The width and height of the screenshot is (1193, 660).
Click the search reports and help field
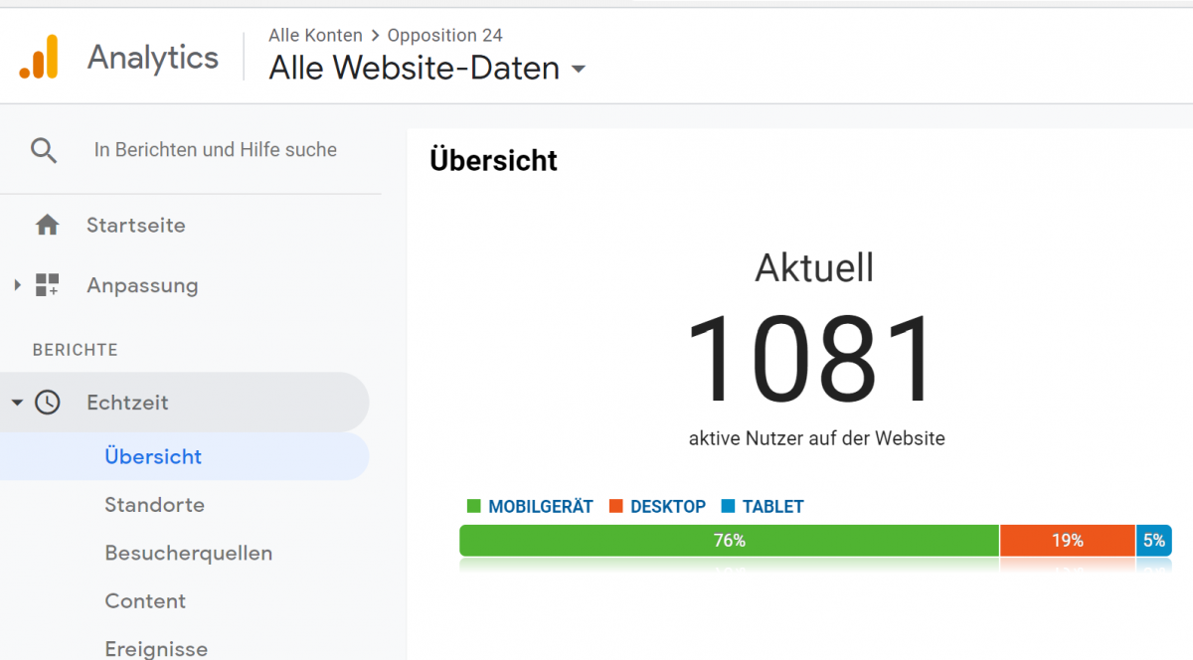[216, 150]
